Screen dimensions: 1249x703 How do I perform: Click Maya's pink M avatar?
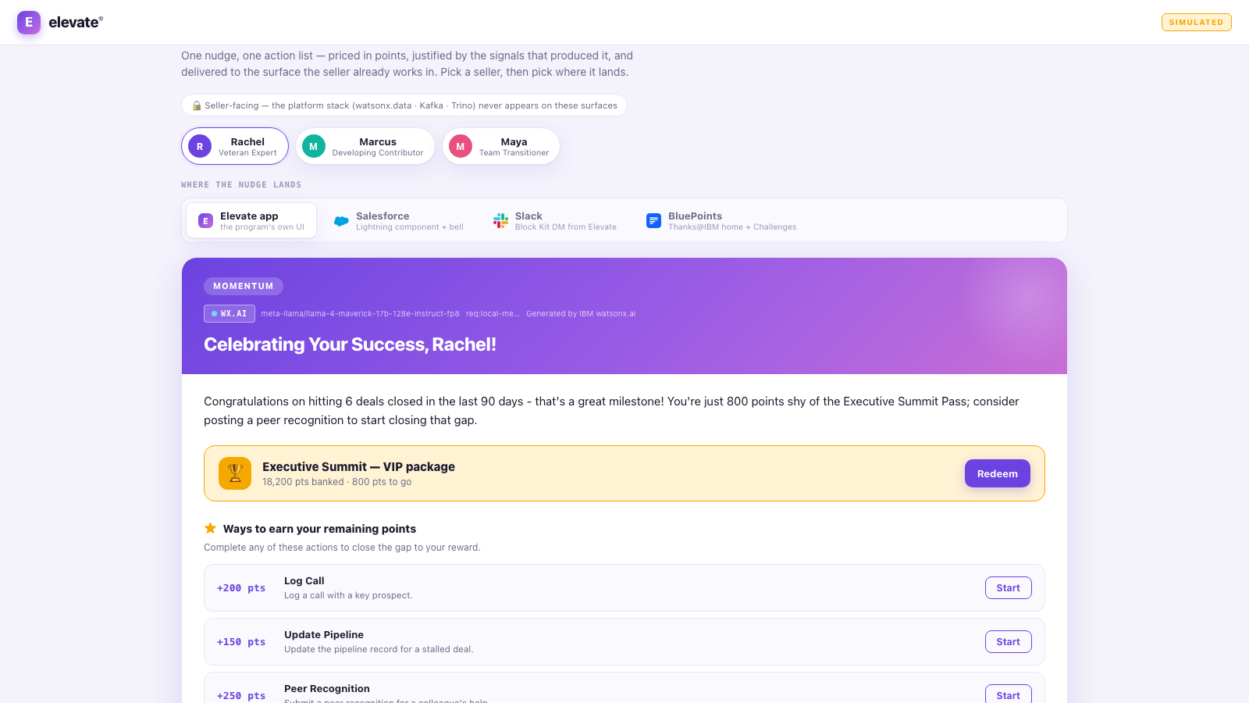coord(461,146)
